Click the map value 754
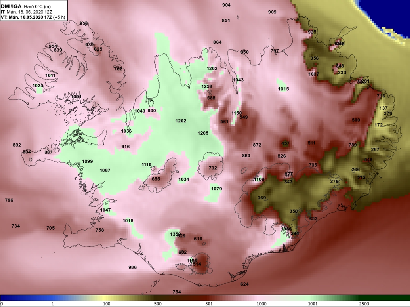410x307 pixels. pos(176,291)
